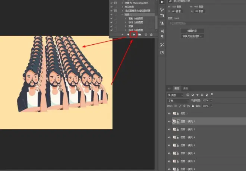Open the Character panel icon
The height and width of the screenshot is (171, 246).
(x=162, y=31)
